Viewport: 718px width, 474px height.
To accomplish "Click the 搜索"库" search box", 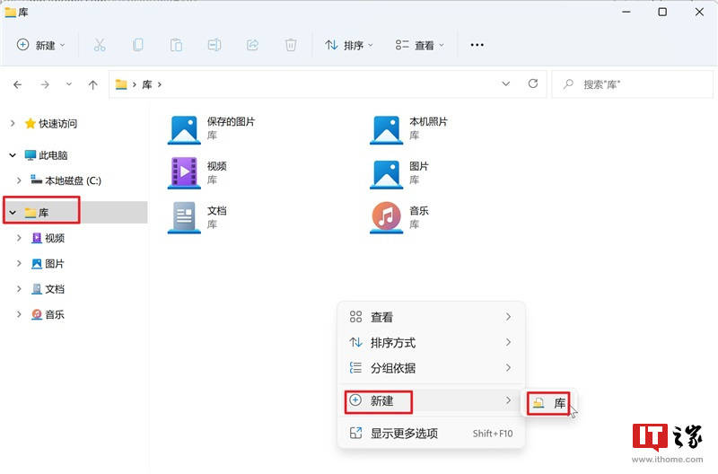I will coord(633,84).
